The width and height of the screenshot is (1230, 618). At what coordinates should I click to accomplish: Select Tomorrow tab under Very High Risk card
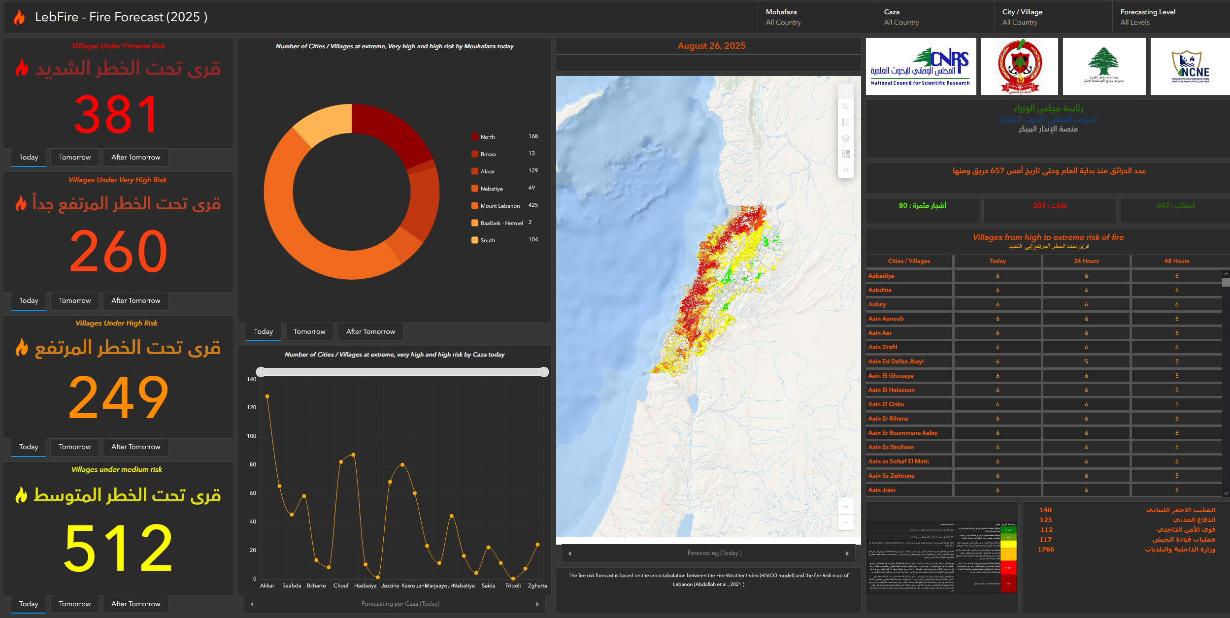pos(75,301)
